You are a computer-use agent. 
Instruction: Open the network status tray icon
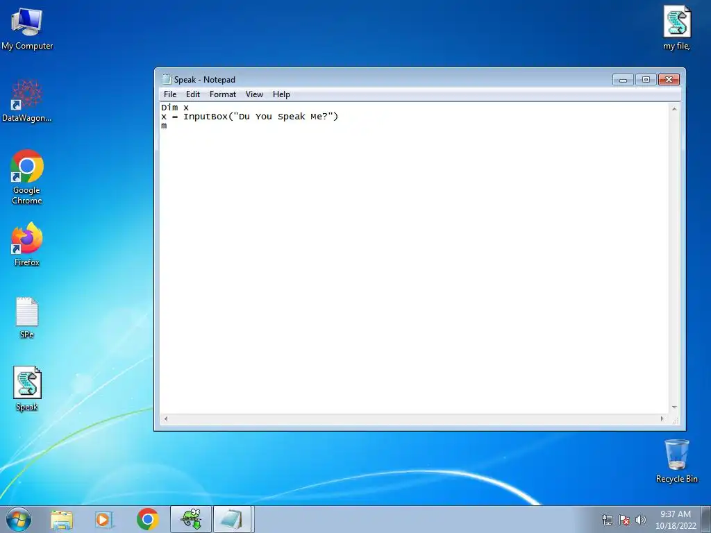(x=607, y=520)
